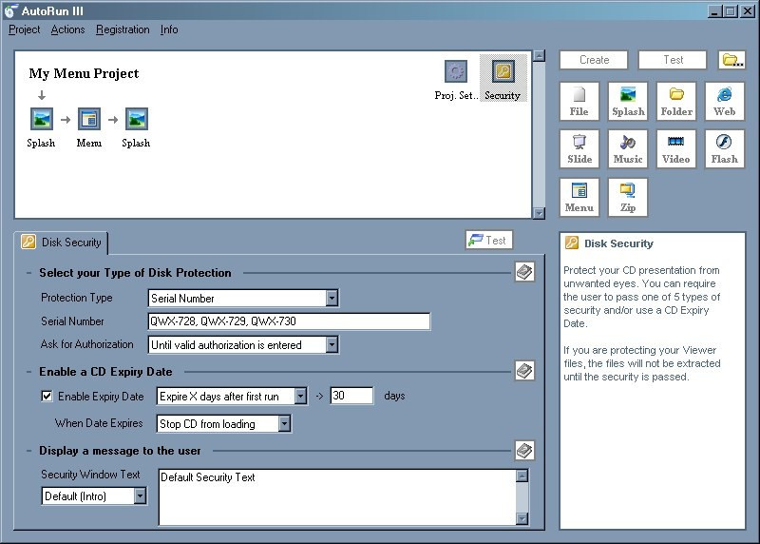Click the AutoRun III title bar app icon
Viewport: 760px width, 544px height.
[x=10, y=10]
